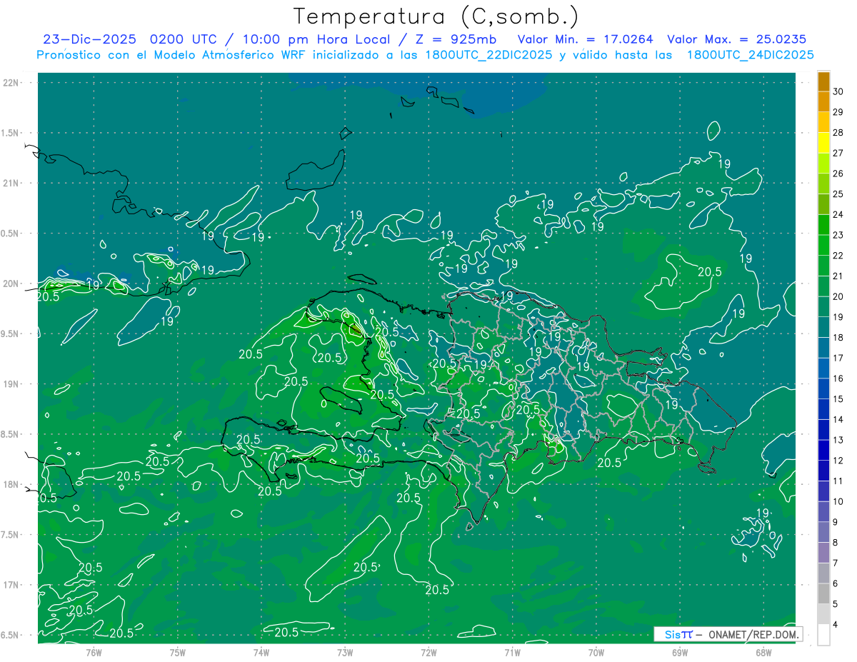Pick the gray swatch between 5 and 6
Viewport: 857px width, 662px height.
pos(823,594)
